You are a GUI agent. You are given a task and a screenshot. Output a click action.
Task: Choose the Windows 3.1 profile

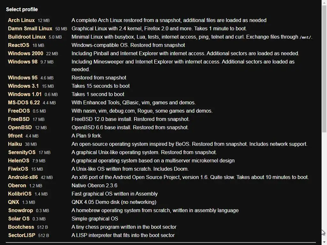pyautogui.click(x=23, y=86)
